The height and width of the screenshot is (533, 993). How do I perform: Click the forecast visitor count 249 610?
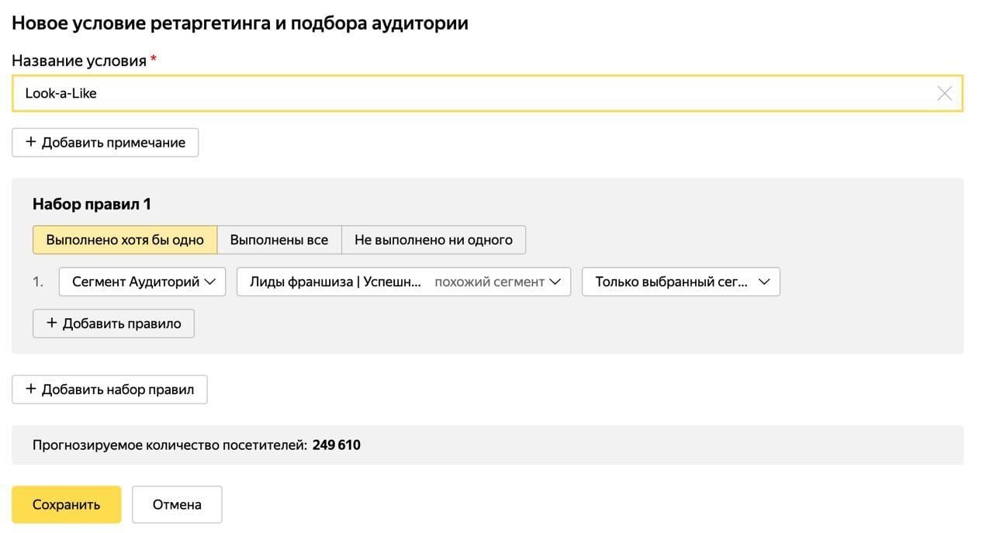pyautogui.click(x=337, y=445)
